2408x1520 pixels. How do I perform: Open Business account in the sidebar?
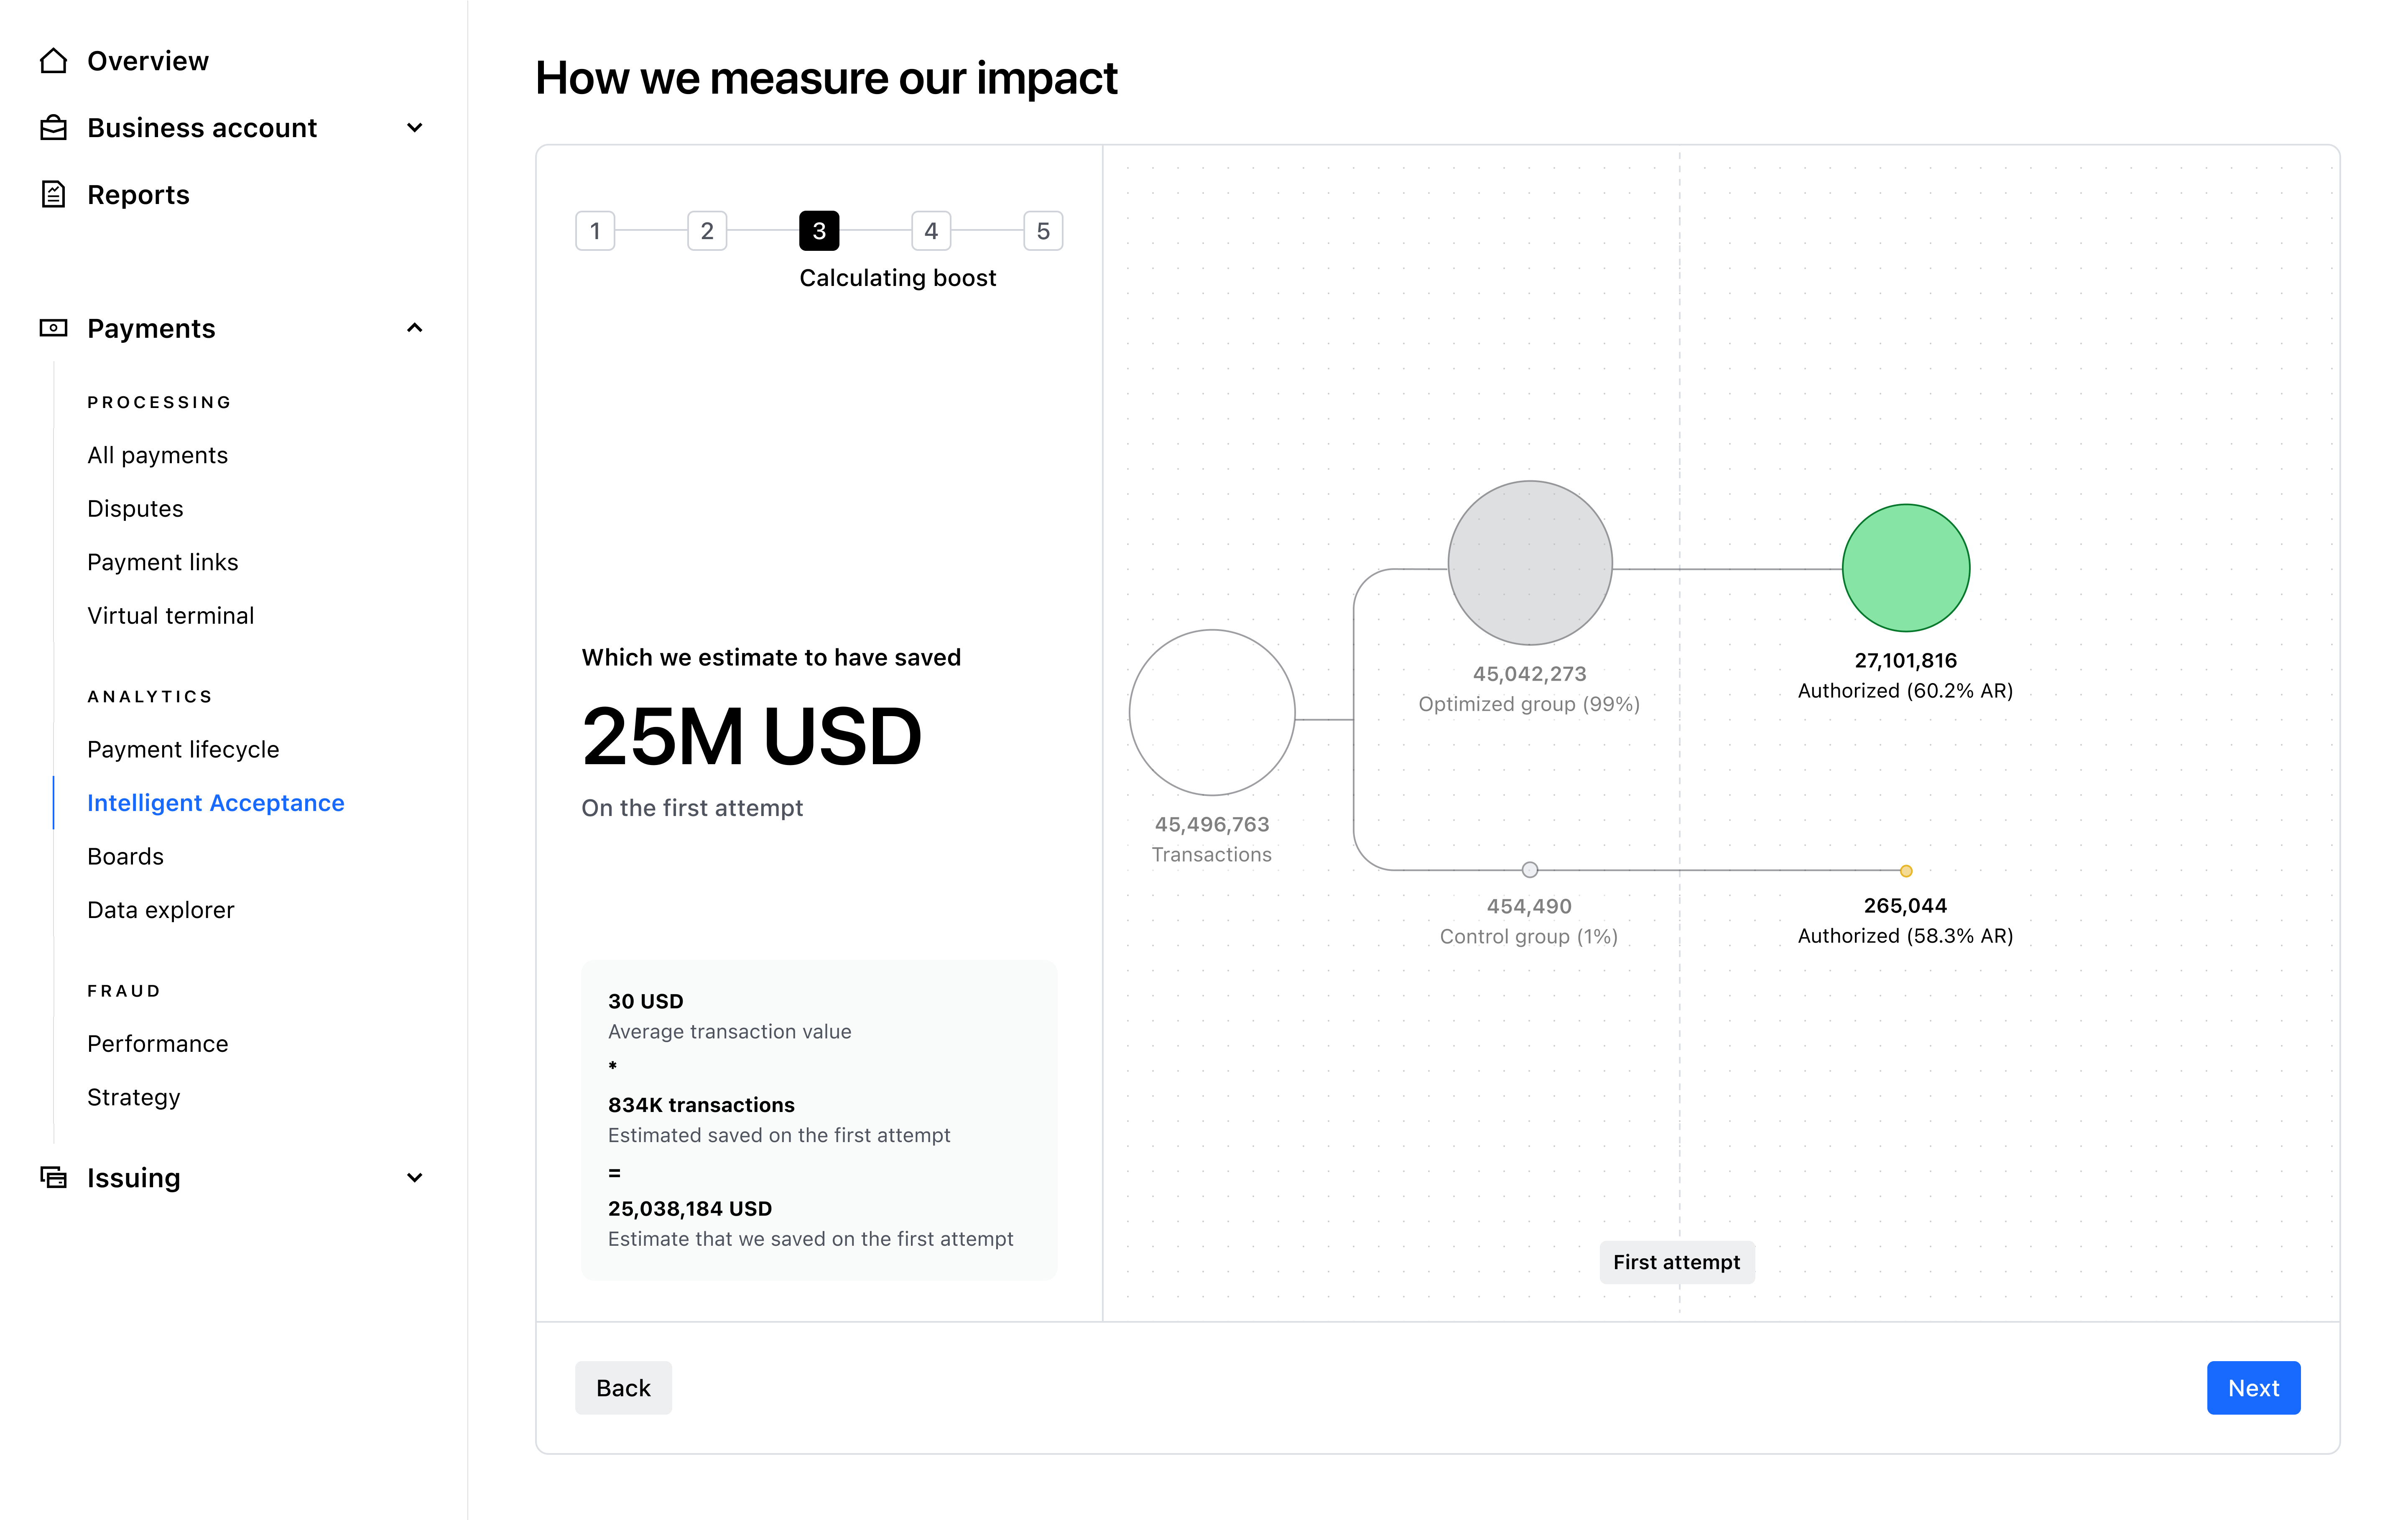(x=202, y=128)
